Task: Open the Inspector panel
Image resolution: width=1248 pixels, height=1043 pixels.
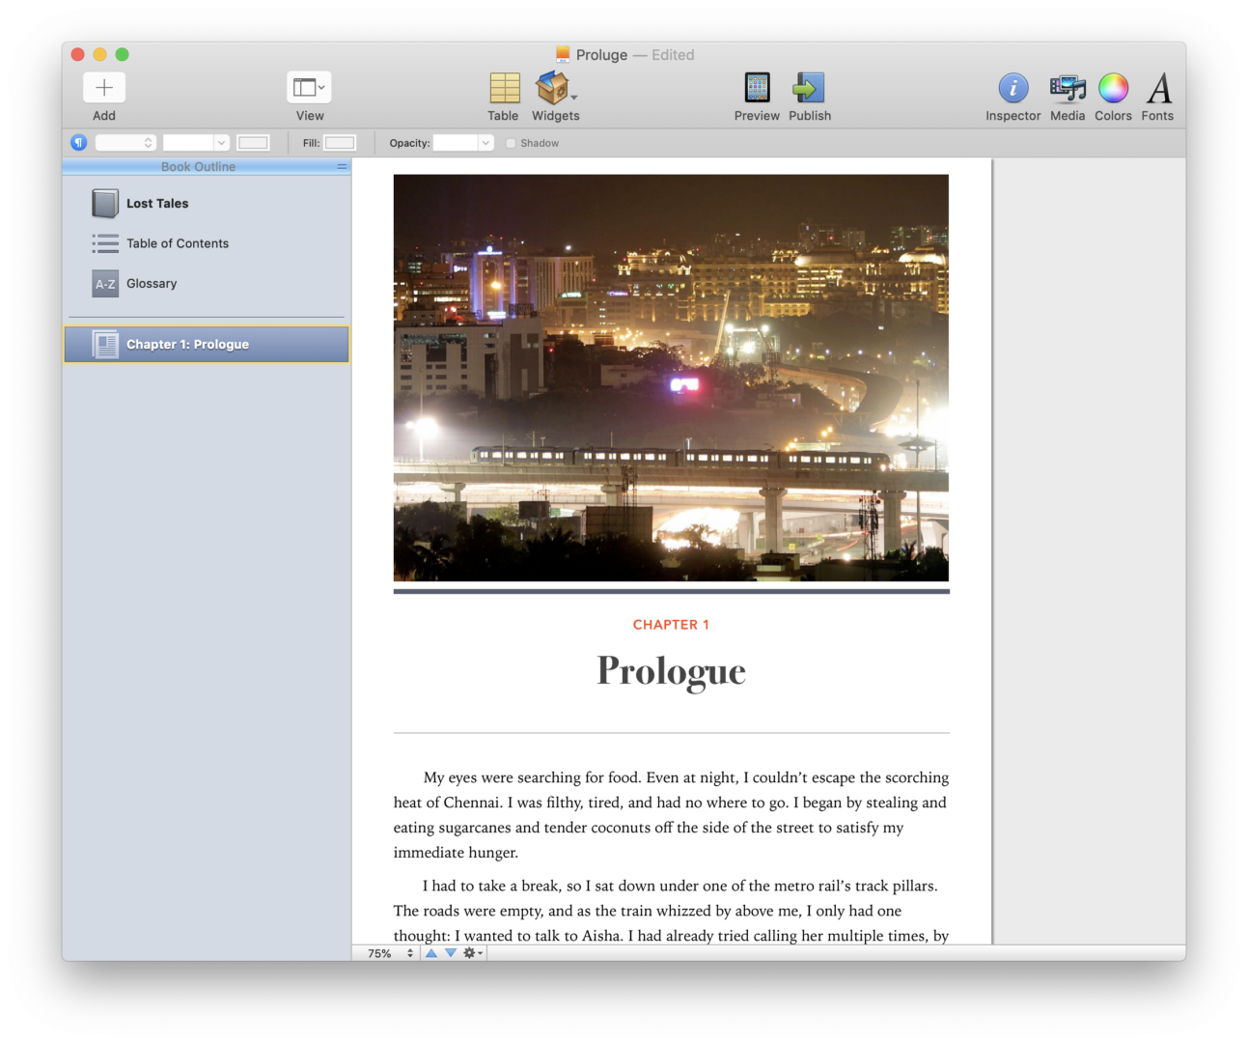Action: click(x=1012, y=88)
